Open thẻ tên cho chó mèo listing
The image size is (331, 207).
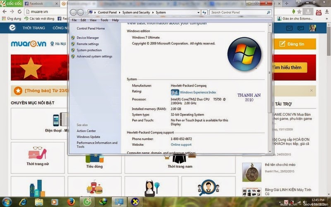click(280, 164)
